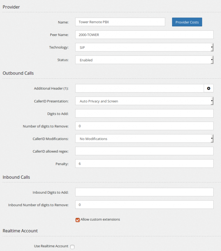Screen dimensions: 221x251
Task: Edit the Name field containing Tower Remote PBX
Action: [x=120, y=22]
